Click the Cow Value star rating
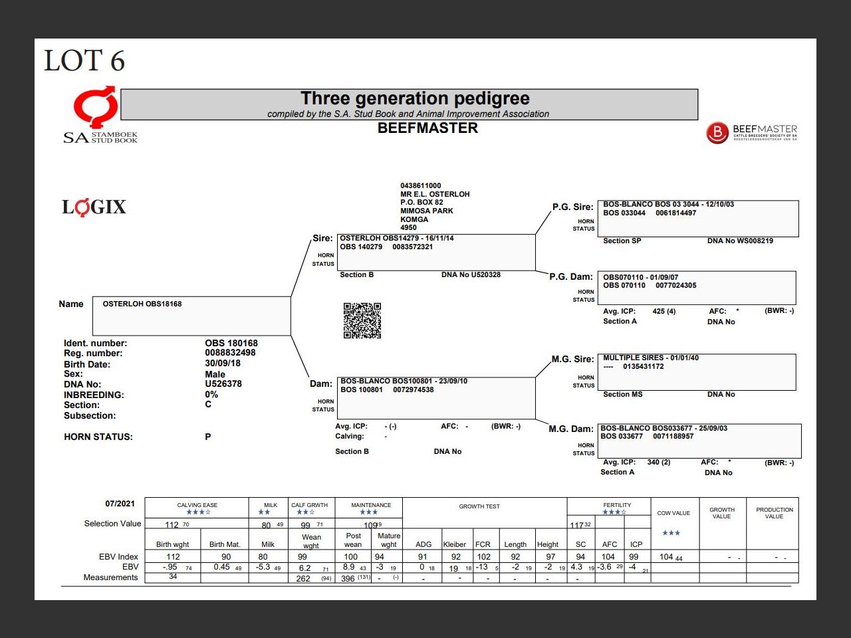This screenshot has height=638, width=851. coord(671,533)
